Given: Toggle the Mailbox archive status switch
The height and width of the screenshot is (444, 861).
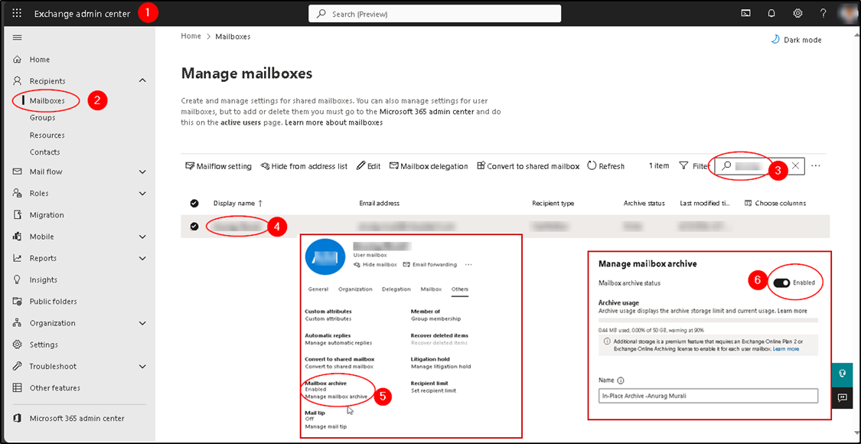Looking at the screenshot, I should point(781,282).
